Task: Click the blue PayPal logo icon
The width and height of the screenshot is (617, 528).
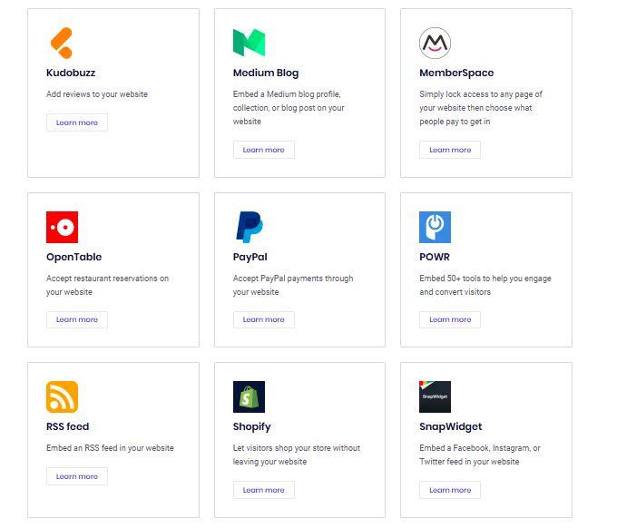Action: coord(249,227)
